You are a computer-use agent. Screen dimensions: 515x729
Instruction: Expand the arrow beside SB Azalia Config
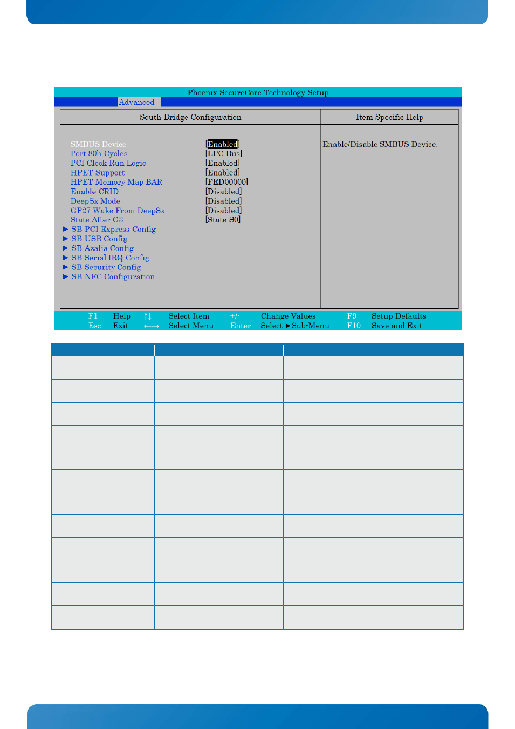pos(65,248)
